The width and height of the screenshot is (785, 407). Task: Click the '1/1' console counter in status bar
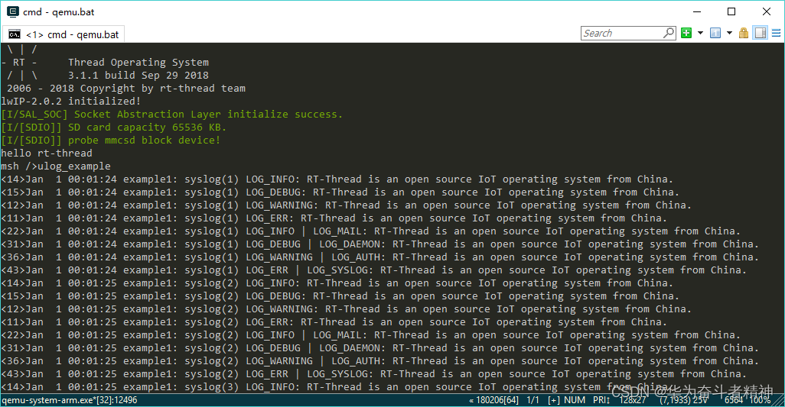click(533, 400)
